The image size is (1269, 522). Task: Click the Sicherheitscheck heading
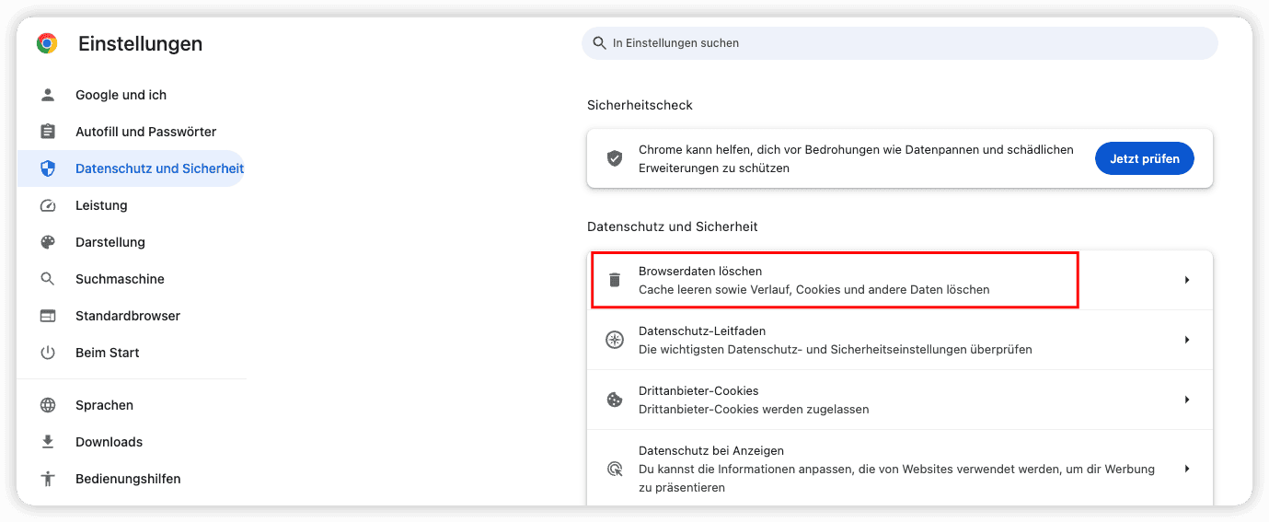(x=640, y=105)
